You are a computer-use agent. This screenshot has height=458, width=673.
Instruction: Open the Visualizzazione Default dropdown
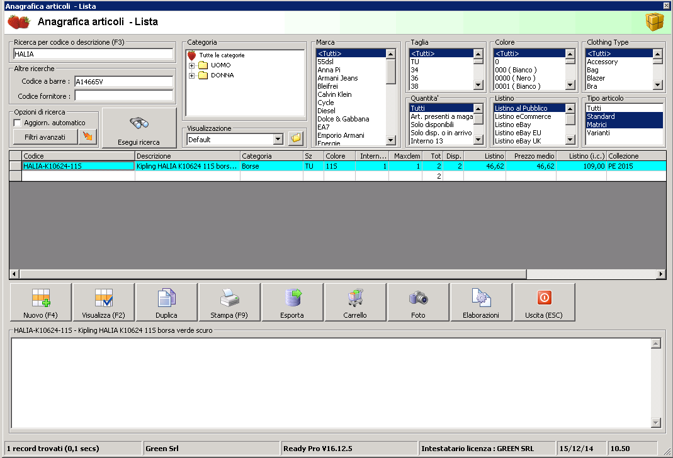[x=278, y=140]
